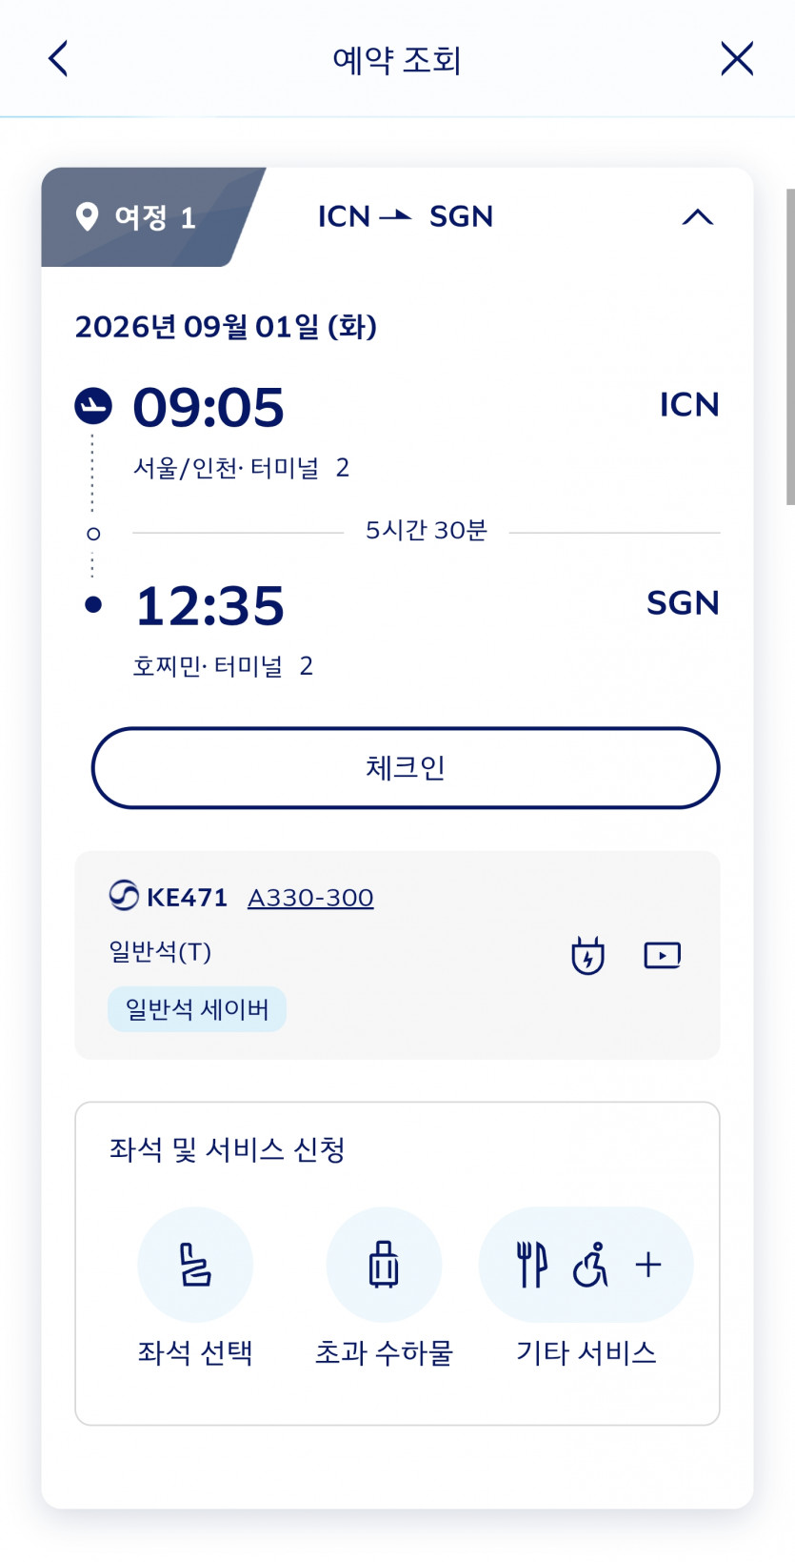Tap the 기타 서비스 label
Screen dimensions: 795x1562
[586, 1352]
